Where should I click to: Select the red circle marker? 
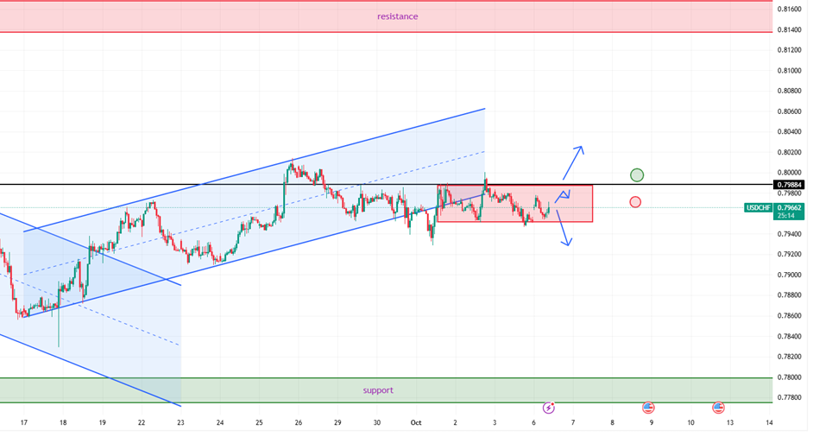click(635, 202)
